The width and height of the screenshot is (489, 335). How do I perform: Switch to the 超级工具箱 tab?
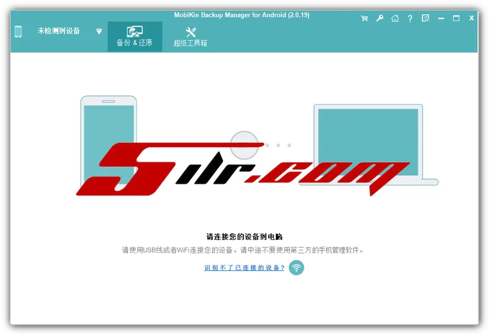pyautogui.click(x=190, y=37)
